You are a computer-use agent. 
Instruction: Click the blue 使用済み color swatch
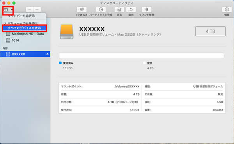tap(60, 63)
